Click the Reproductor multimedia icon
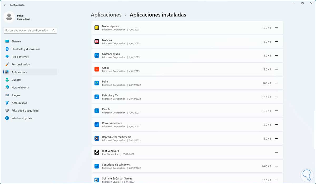Screen dimensions: 316x184 pos(97,139)
